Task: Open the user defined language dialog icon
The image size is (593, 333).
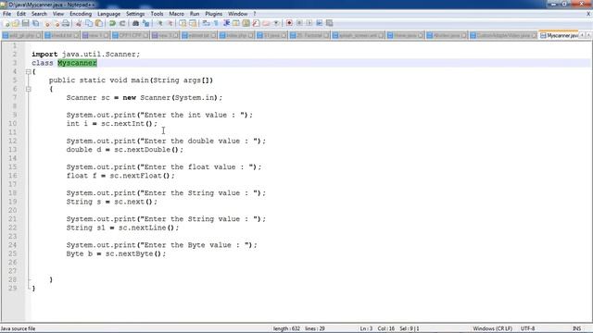Action: [236, 23]
